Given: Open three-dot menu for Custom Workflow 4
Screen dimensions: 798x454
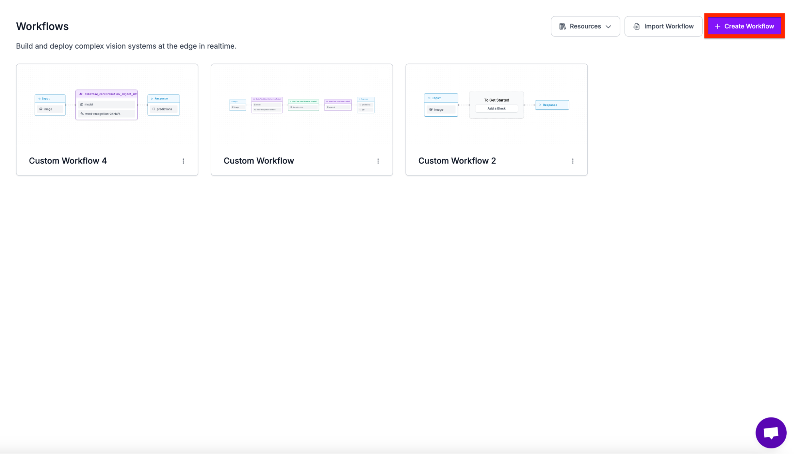Looking at the screenshot, I should pyautogui.click(x=183, y=161).
